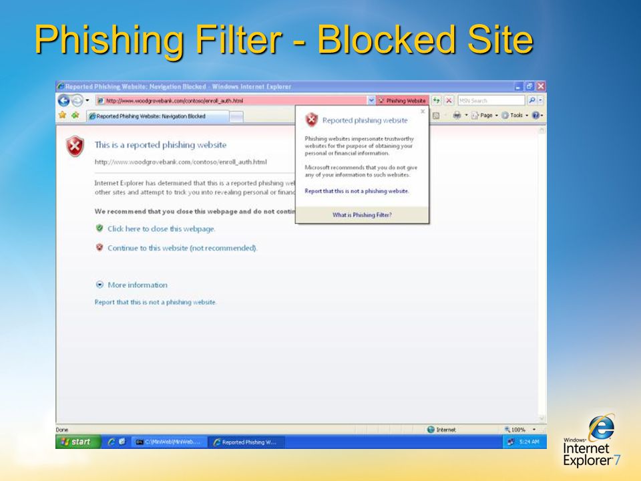
Task: Open the Favorites Center star icon
Action: click(x=62, y=116)
